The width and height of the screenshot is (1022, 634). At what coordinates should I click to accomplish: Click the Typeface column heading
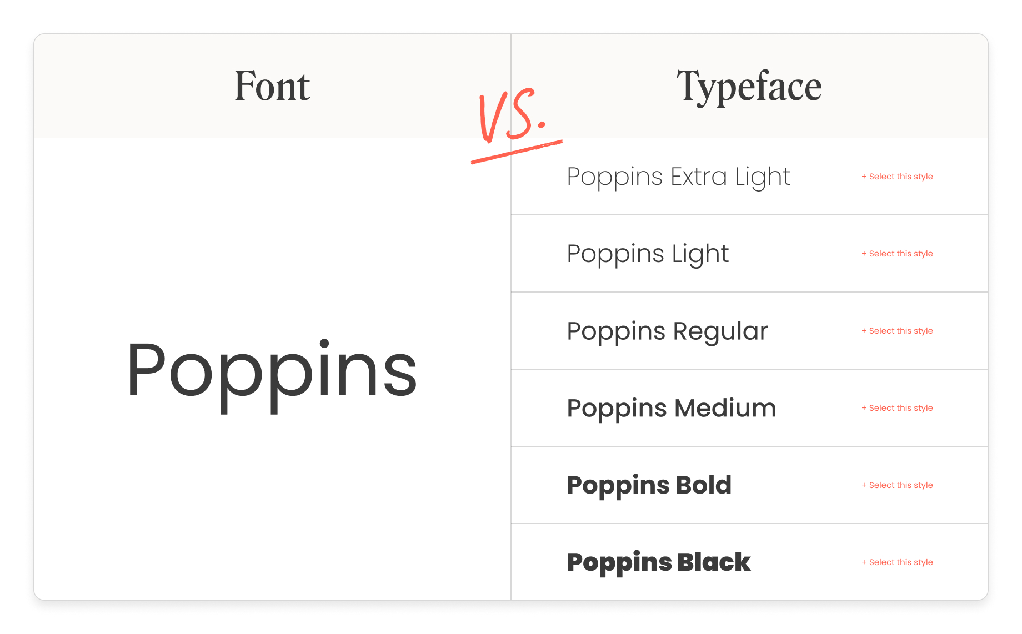tap(749, 87)
